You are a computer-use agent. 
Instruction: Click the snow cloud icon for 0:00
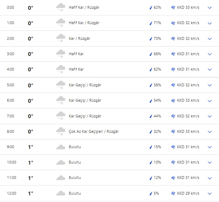coord(61,8)
